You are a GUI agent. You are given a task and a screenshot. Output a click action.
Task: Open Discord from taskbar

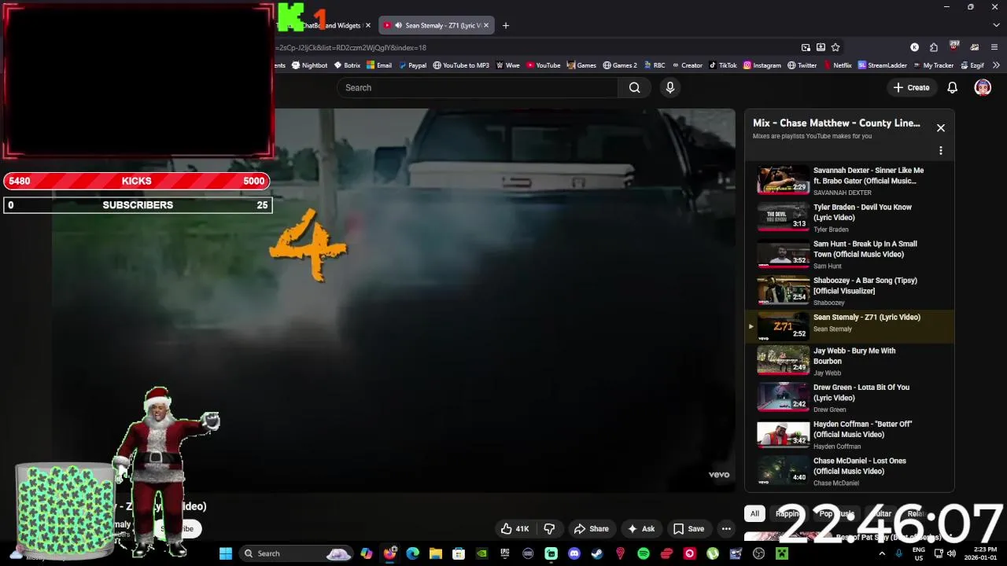point(574,553)
